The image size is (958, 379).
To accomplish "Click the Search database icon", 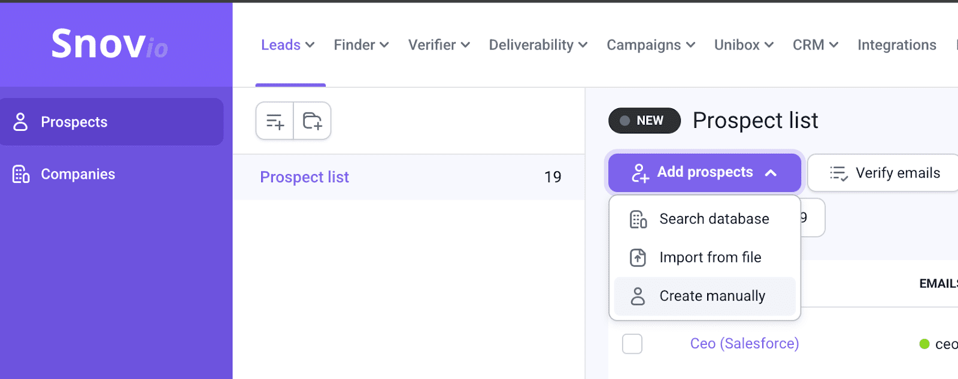I will [x=638, y=219].
